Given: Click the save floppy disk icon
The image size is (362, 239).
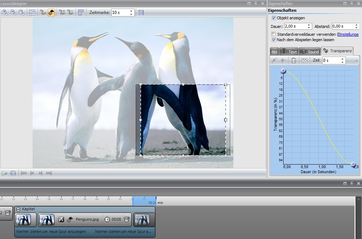Looking at the screenshot, I should [x=141, y=13].
